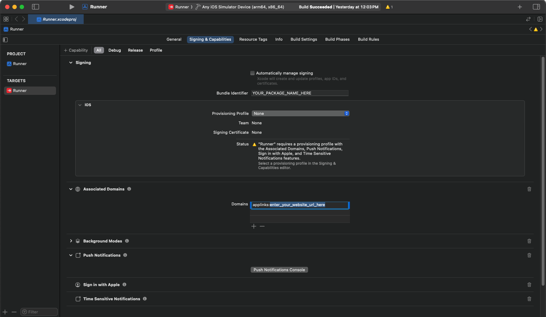Click the warning triangle in the jump bar
Screen dimensions: 546x317
(x=536, y=29)
